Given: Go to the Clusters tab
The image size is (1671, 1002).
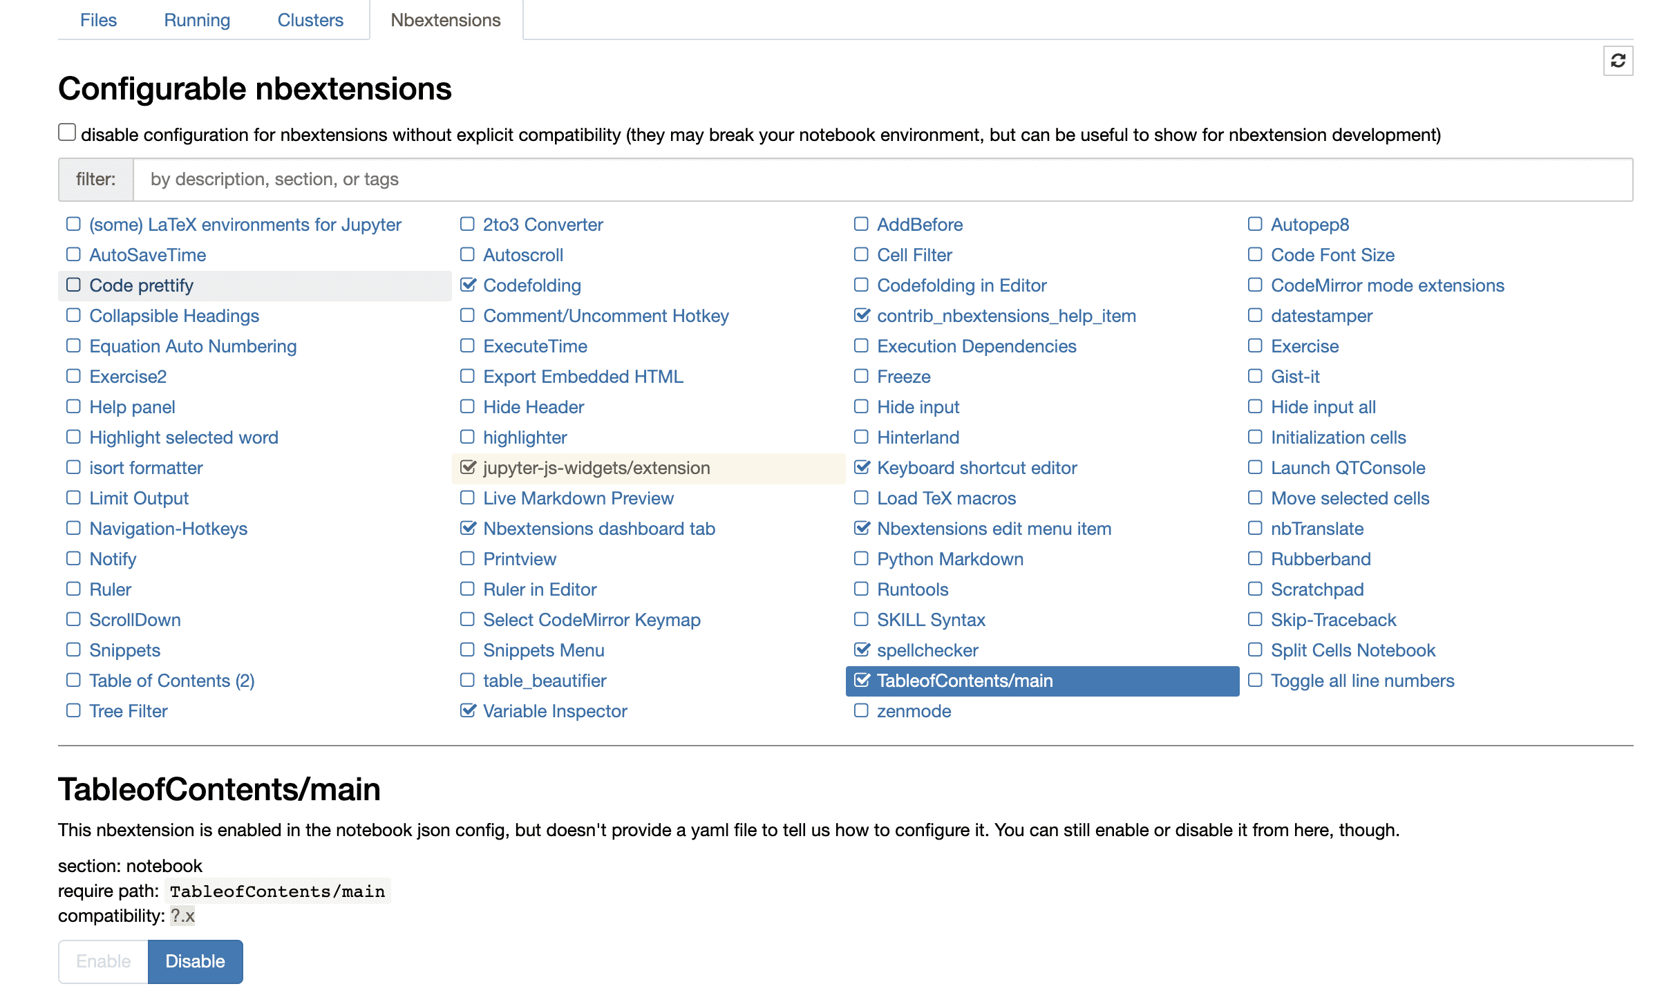Looking at the screenshot, I should point(310,20).
